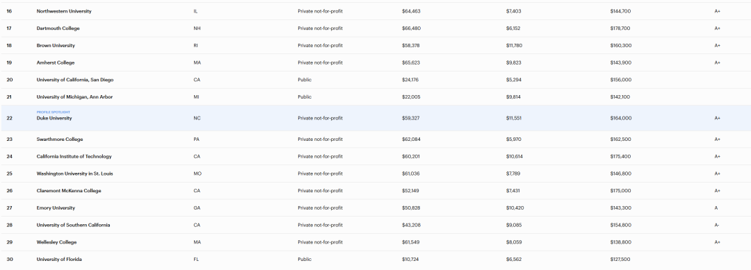Click the MO state cell
The height and width of the screenshot is (270, 751).
(197, 174)
